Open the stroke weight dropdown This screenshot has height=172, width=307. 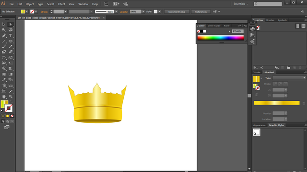coord(66,11)
